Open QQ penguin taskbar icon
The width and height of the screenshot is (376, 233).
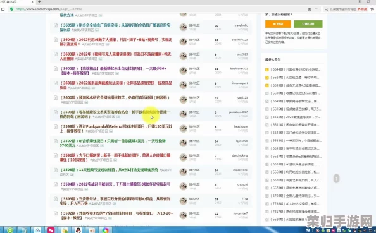[78, 230]
